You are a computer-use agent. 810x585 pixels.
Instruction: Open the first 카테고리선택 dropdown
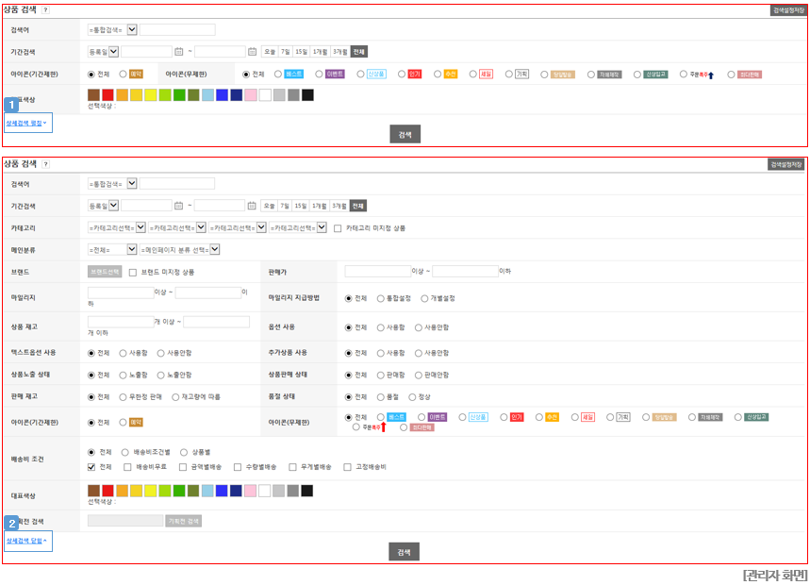pos(116,228)
